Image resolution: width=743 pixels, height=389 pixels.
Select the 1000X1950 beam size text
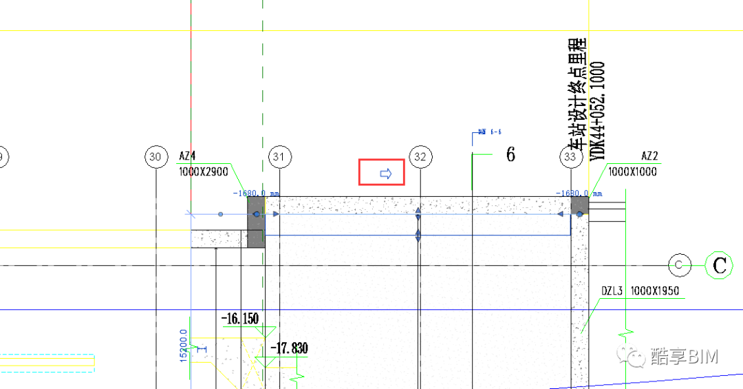pyautogui.click(x=655, y=291)
